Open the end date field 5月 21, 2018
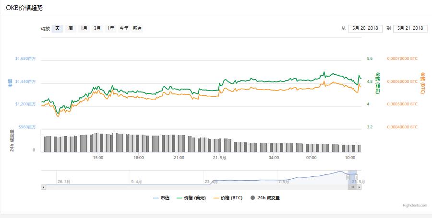Image resolution: width=432 pixels, height=218 pixels. coord(410,28)
